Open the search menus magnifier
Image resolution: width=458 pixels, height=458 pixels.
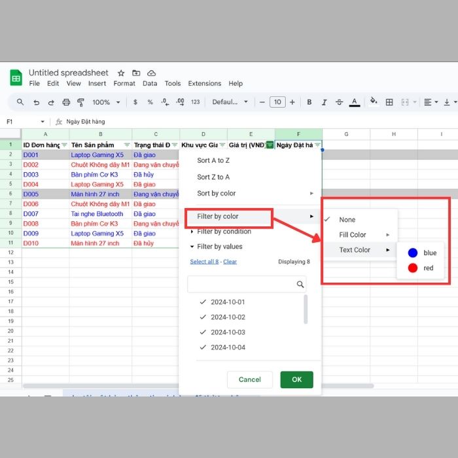pyautogui.click(x=20, y=102)
